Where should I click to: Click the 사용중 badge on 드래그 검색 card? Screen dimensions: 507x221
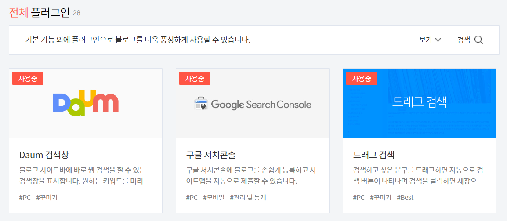click(x=362, y=78)
